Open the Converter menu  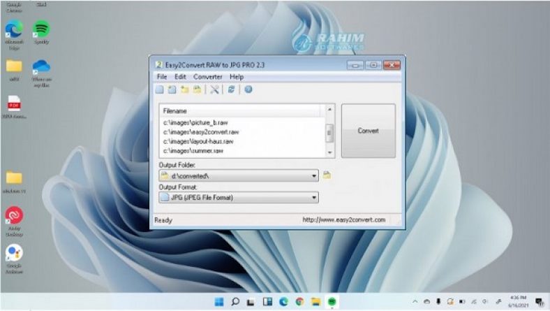tap(208, 77)
